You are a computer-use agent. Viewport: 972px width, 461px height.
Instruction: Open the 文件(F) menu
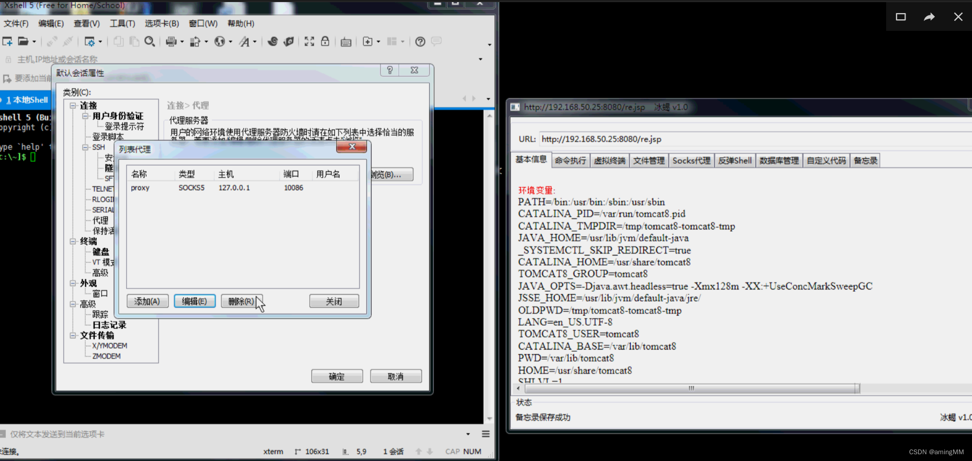coord(16,24)
